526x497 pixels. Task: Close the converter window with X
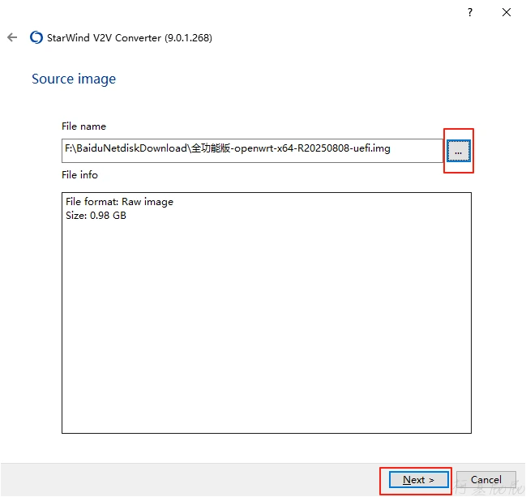click(507, 12)
